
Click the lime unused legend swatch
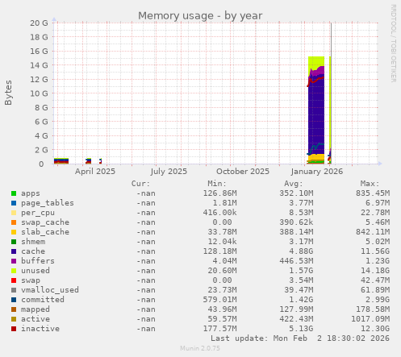pyautogui.click(x=14, y=271)
